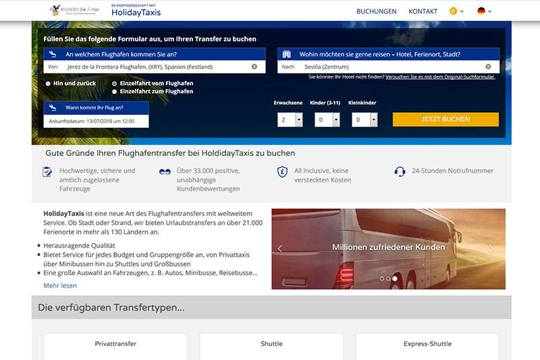Expand the currency selector chevron
Viewport: 540px width, 360px height.
[x=462, y=11]
